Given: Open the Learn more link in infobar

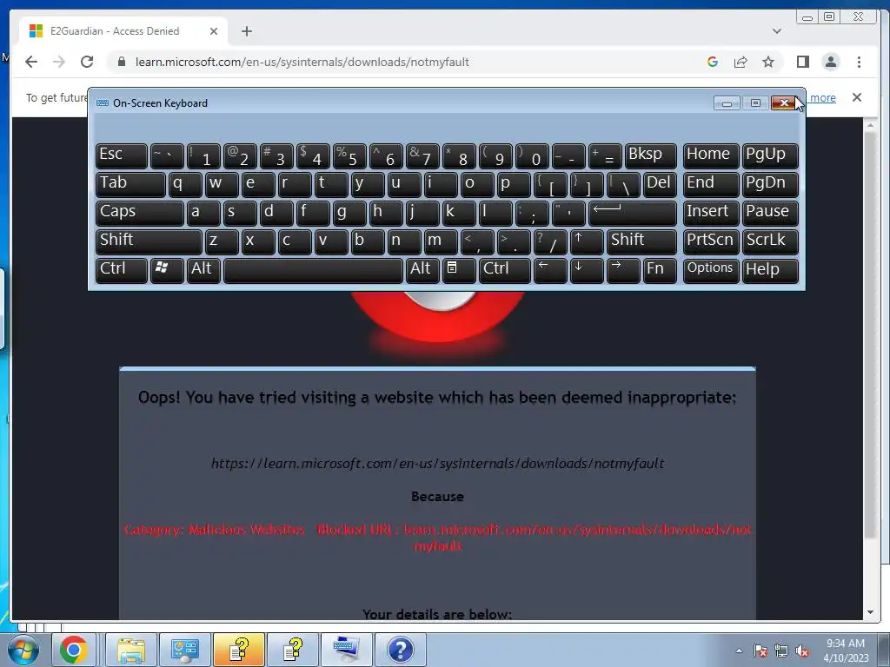Looking at the screenshot, I should (822, 97).
